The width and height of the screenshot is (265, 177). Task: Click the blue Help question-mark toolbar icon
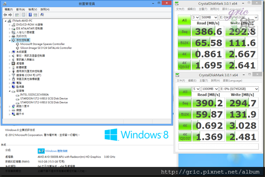pos(30,15)
